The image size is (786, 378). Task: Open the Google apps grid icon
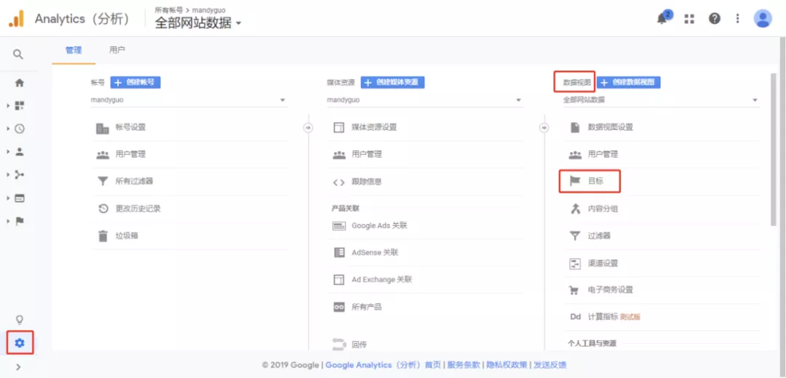689,19
